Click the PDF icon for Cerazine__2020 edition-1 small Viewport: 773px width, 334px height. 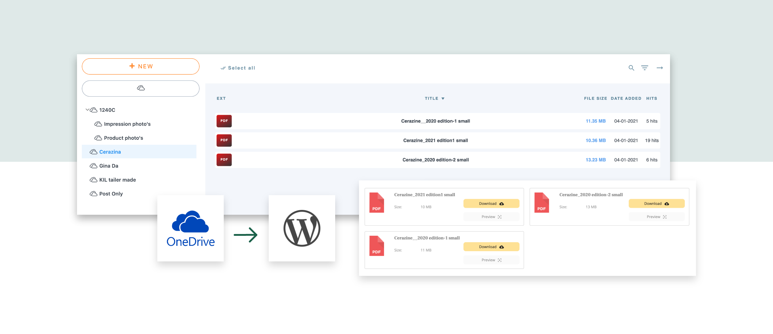(224, 121)
